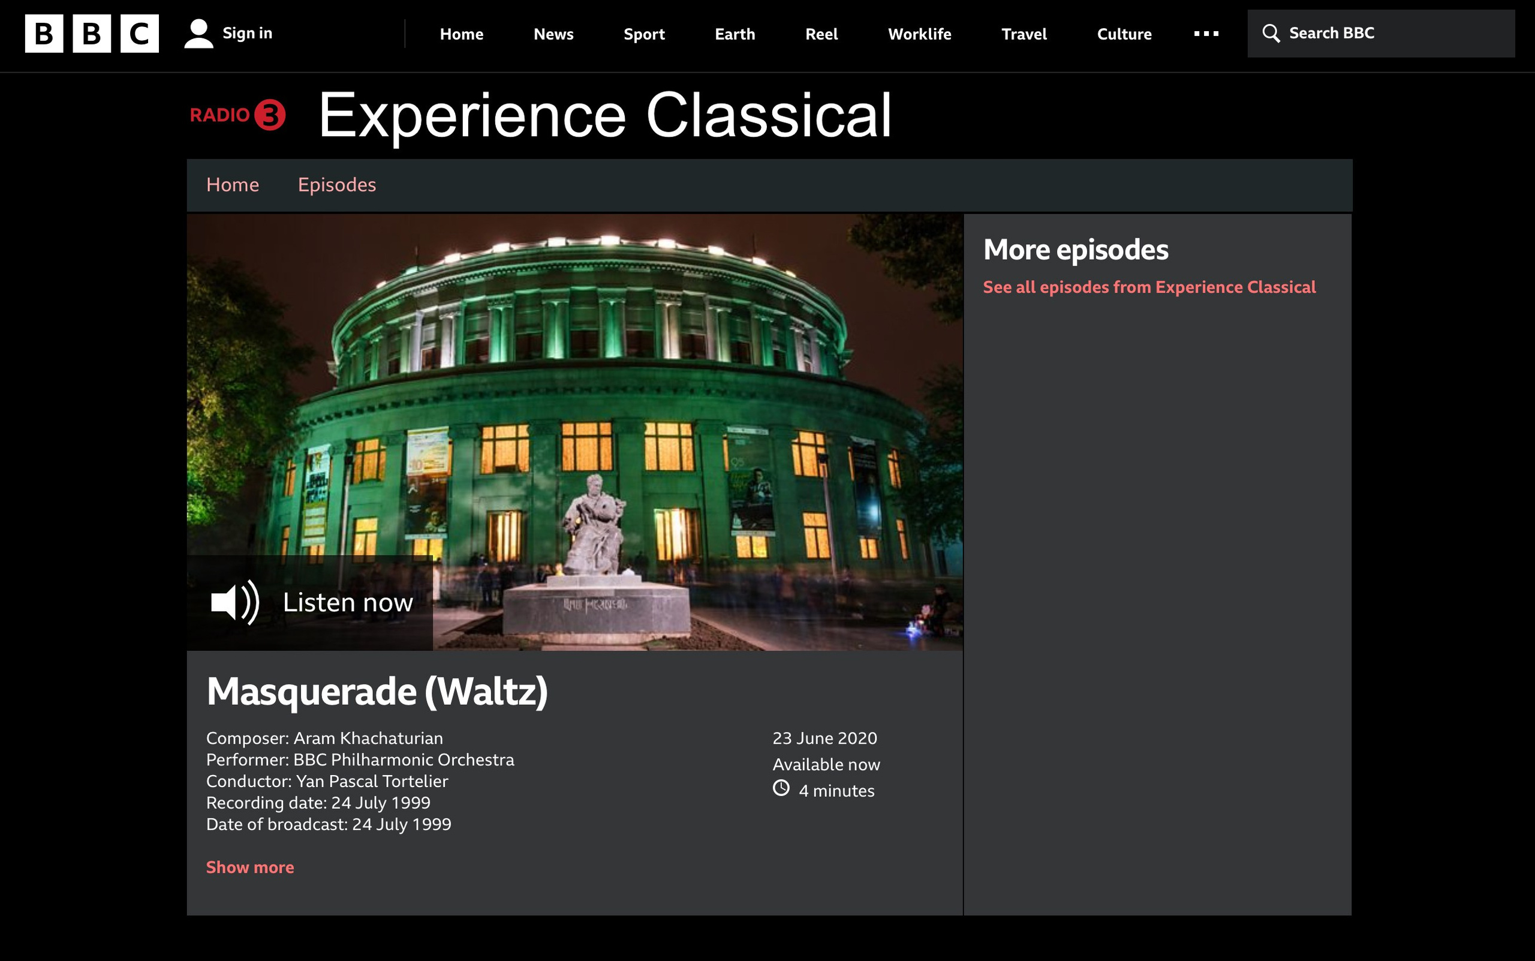1535x961 pixels.
Task: Expand the description with Show more
Action: click(x=249, y=867)
